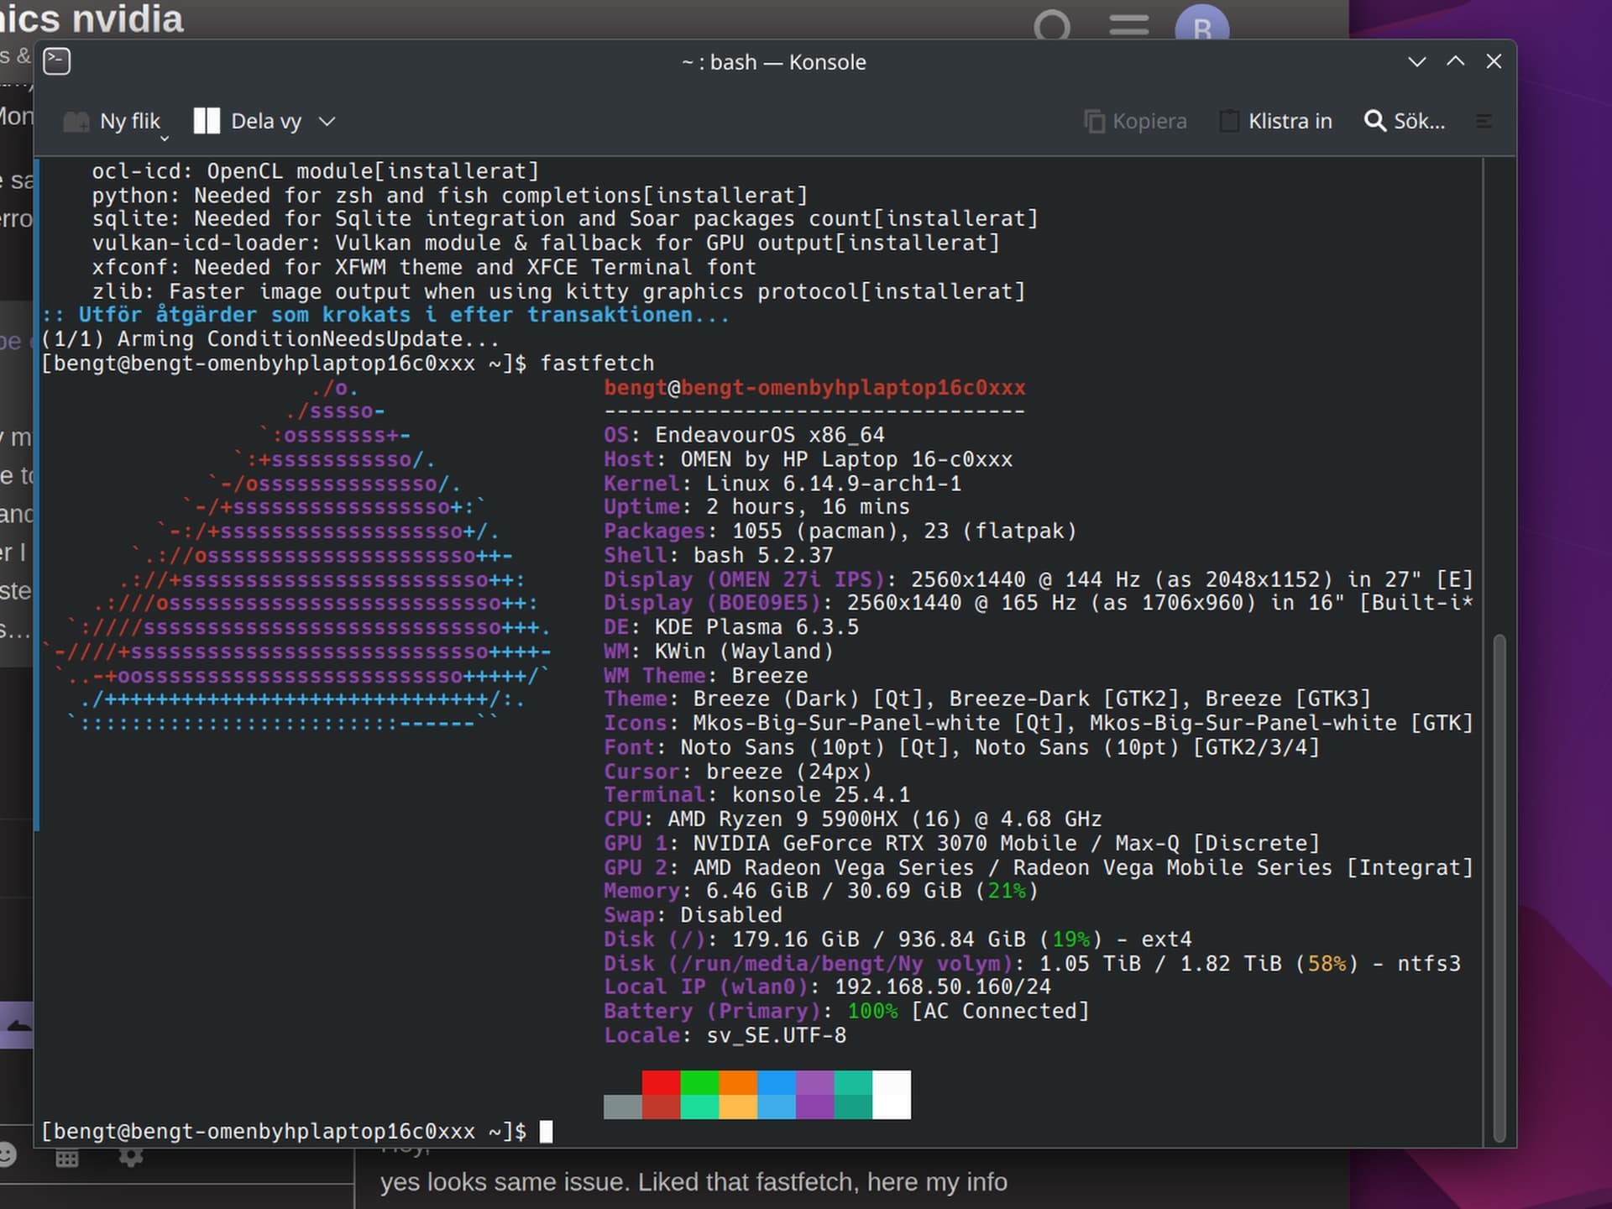The image size is (1612, 1209).
Task: Click the 'Host: OMEN by HP Laptop' line
Action: (808, 459)
